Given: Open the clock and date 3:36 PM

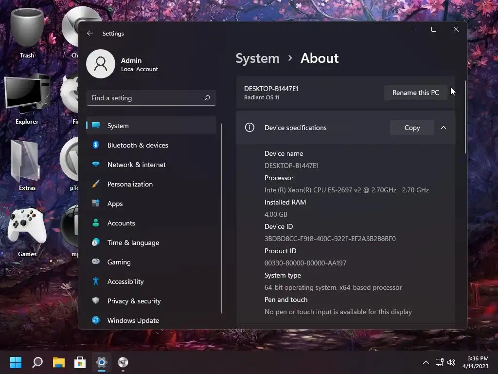Looking at the screenshot, I should point(476,362).
